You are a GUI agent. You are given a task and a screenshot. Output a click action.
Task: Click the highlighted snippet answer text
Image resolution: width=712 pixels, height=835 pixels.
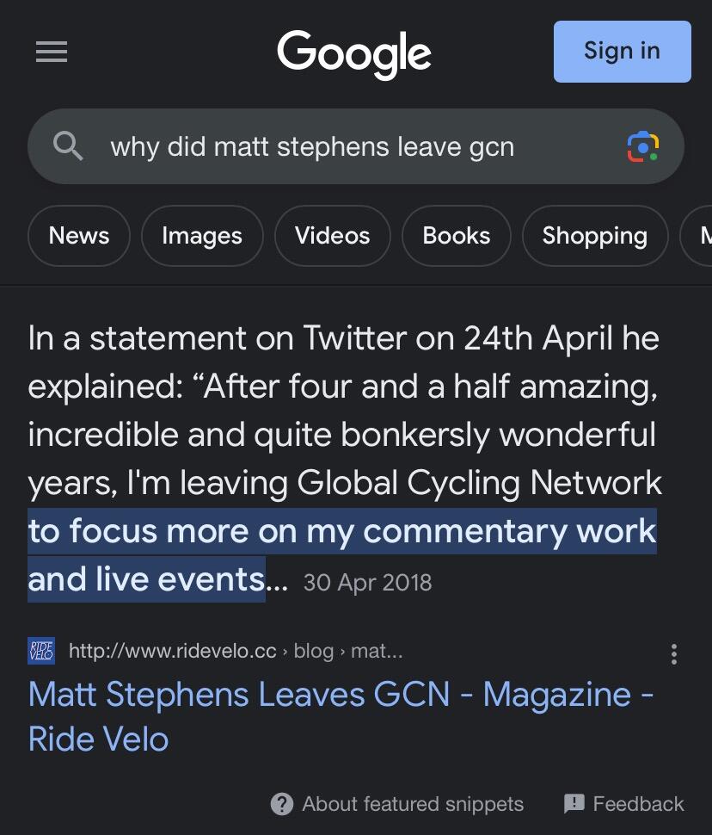(342, 532)
